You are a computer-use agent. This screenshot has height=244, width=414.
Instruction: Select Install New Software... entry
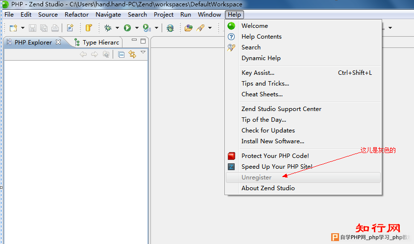click(x=303, y=141)
